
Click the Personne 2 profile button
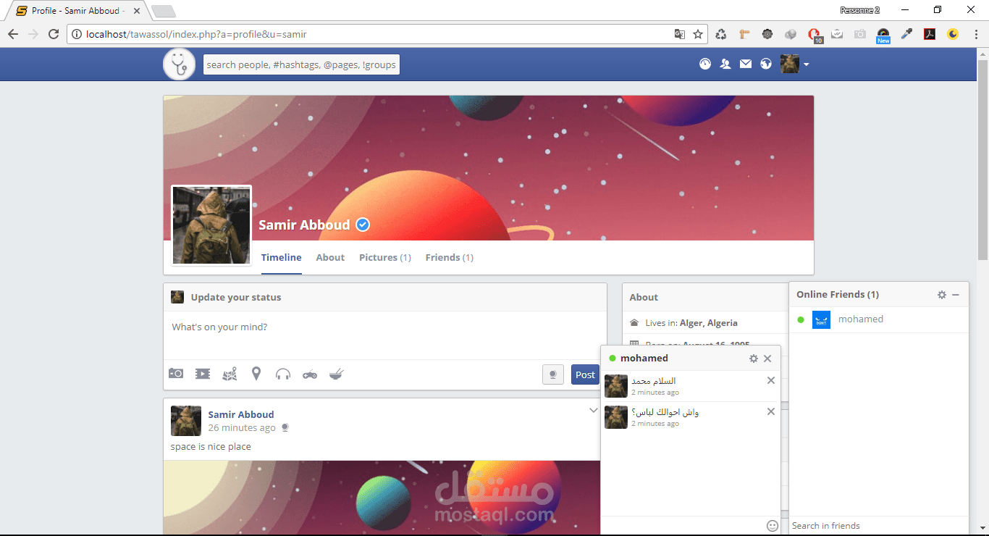pos(860,10)
